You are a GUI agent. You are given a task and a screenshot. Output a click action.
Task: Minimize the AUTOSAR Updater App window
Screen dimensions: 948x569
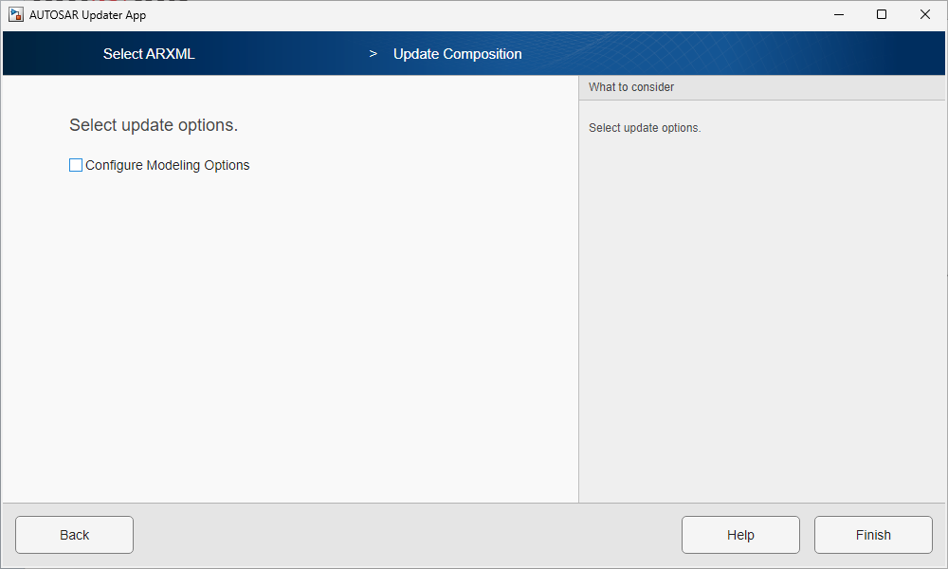coord(838,14)
